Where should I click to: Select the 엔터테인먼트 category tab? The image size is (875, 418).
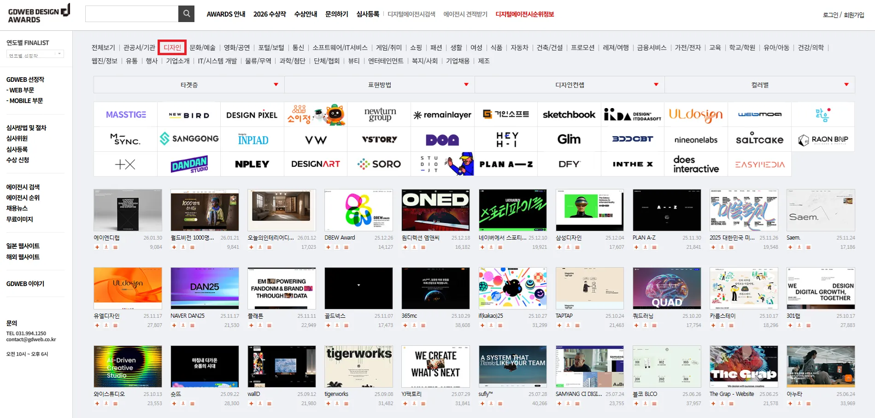pos(386,61)
